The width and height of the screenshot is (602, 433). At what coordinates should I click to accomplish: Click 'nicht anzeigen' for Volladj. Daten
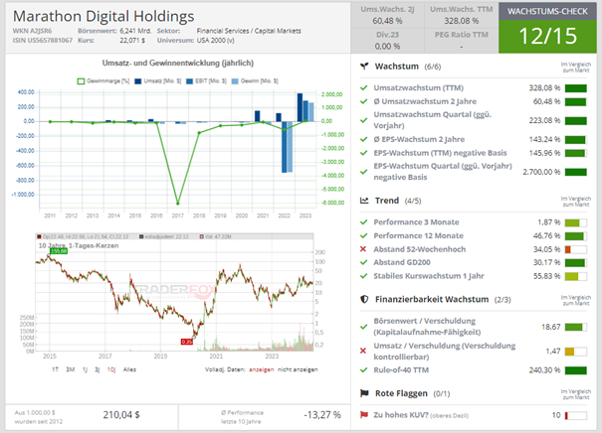click(298, 369)
